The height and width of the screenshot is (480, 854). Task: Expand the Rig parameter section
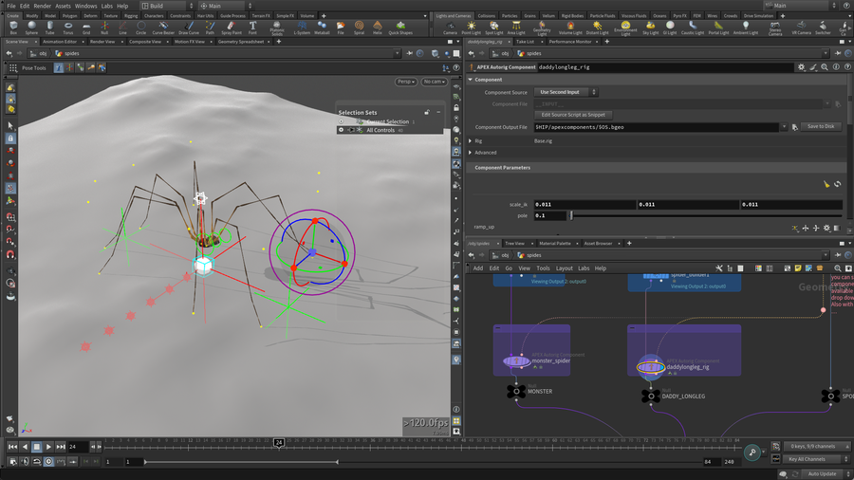click(x=471, y=140)
